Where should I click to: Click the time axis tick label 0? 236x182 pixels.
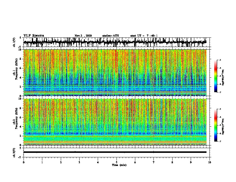click(24, 162)
